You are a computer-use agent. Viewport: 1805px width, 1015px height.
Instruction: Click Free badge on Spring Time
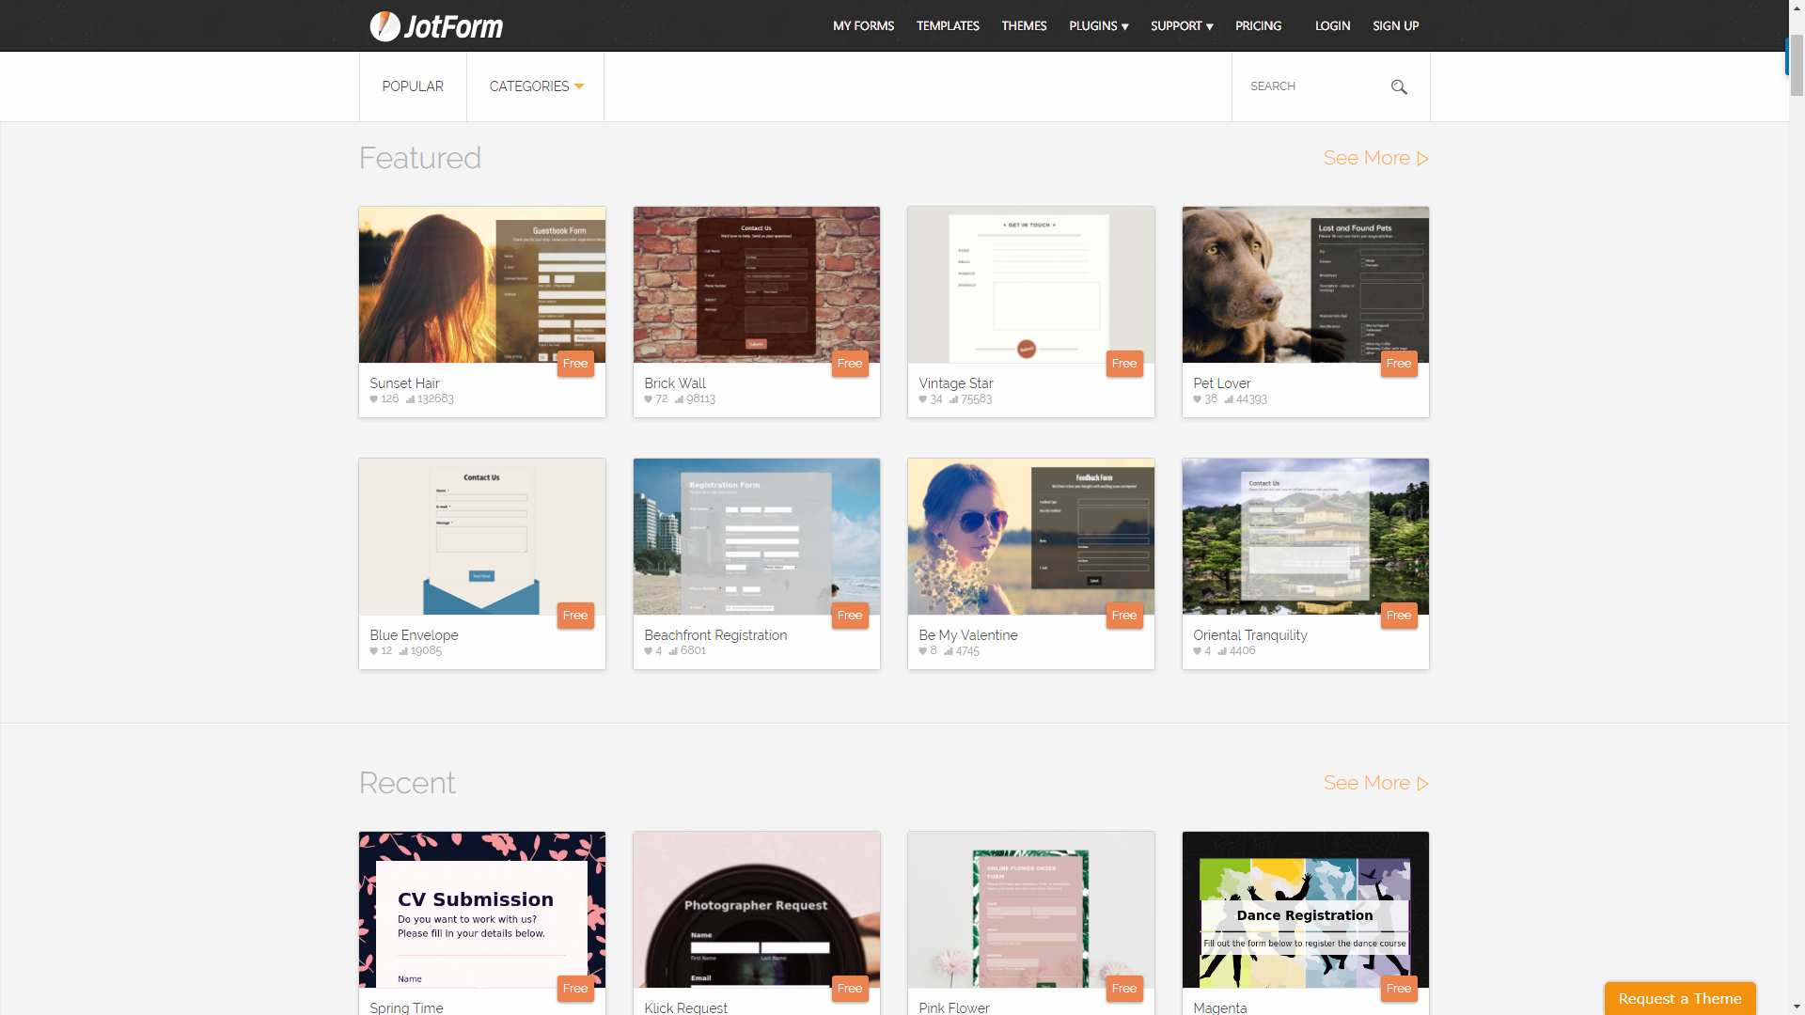(x=575, y=989)
